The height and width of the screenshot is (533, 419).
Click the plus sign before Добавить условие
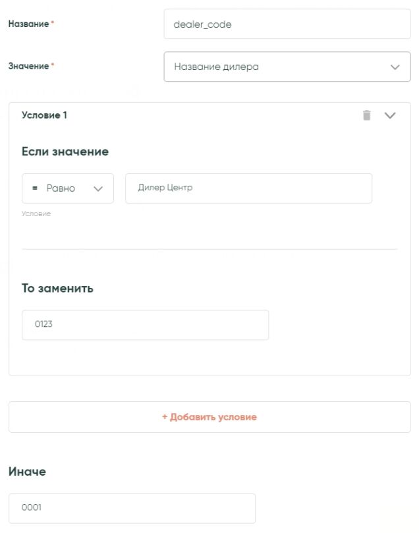pos(165,417)
